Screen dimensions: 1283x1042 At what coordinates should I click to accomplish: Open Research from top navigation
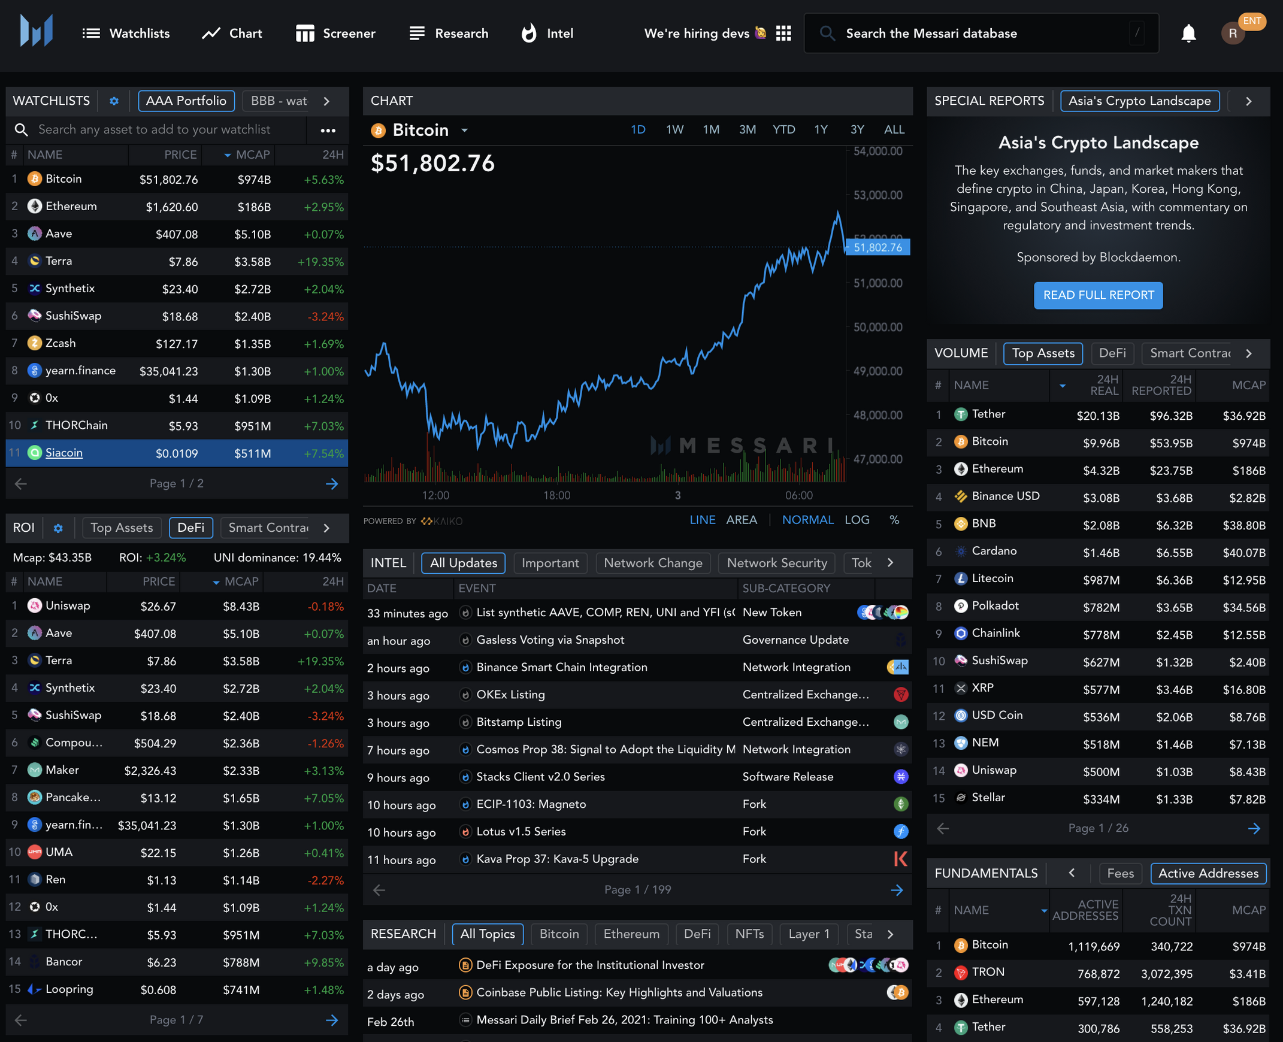(x=449, y=33)
